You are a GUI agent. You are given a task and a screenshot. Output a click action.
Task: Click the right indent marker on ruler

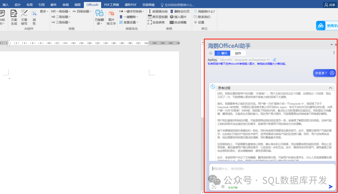coord(149,44)
